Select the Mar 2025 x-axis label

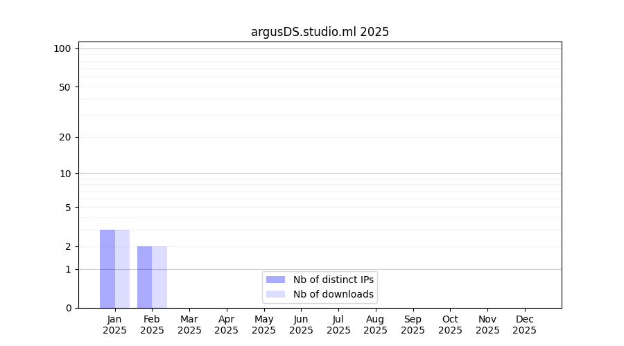click(x=189, y=325)
